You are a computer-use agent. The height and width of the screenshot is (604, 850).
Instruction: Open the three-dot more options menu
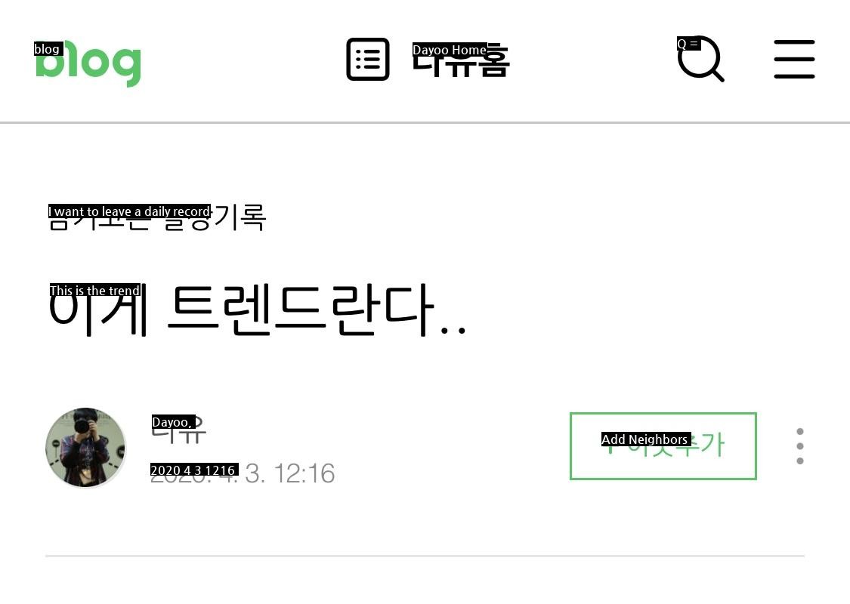pyautogui.click(x=800, y=445)
